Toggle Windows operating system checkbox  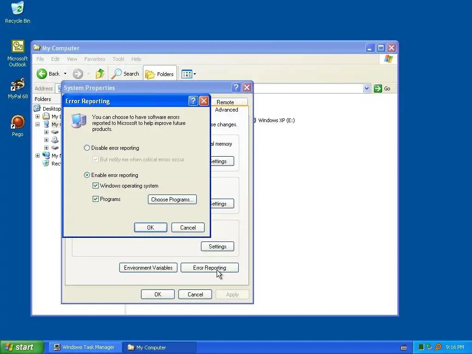pyautogui.click(x=95, y=185)
